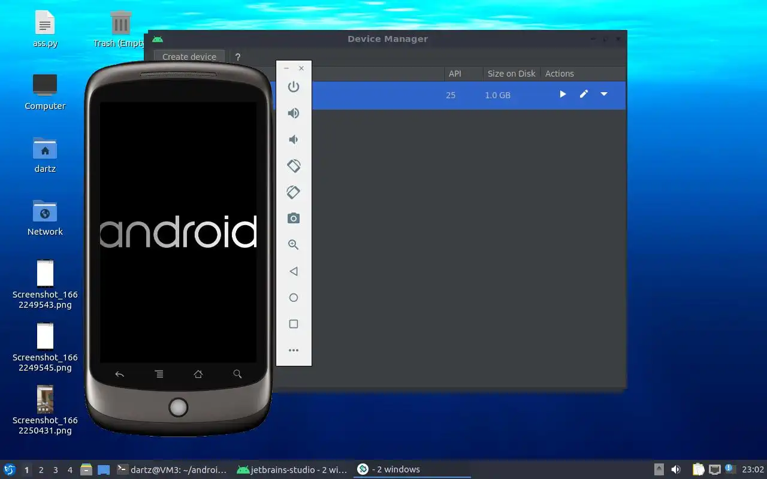Open the taskbar file manager icon
The height and width of the screenshot is (479, 767).
point(86,469)
